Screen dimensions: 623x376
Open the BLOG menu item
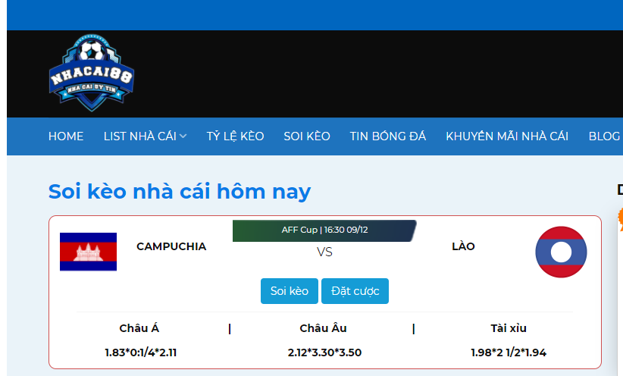(604, 136)
